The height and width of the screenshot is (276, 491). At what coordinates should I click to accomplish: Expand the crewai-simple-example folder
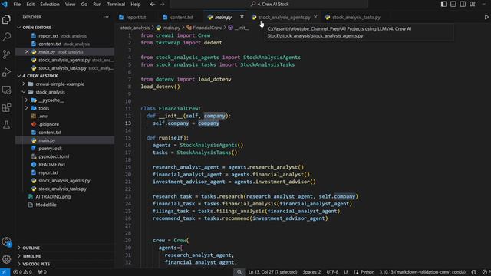click(x=60, y=84)
